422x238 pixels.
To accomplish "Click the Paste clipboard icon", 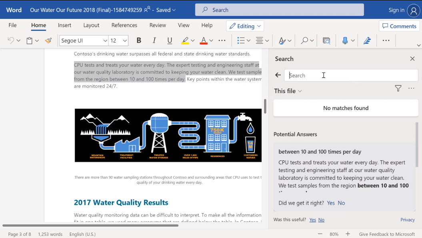I will 29,40.
